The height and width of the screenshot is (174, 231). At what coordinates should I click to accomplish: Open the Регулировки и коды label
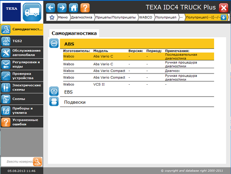coord(26,64)
